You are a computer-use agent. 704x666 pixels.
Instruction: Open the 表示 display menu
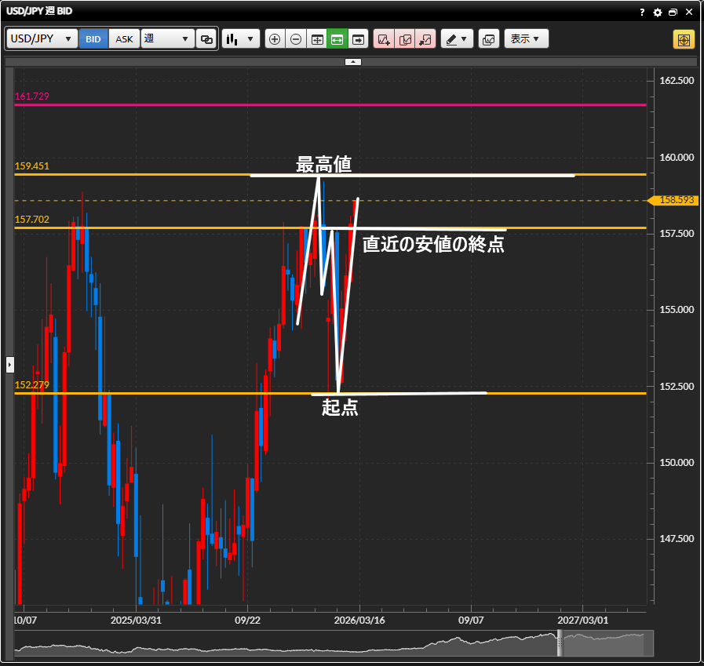point(526,39)
